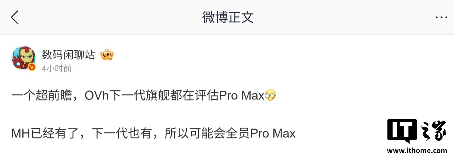Tap the OVh word in the post

96,96
